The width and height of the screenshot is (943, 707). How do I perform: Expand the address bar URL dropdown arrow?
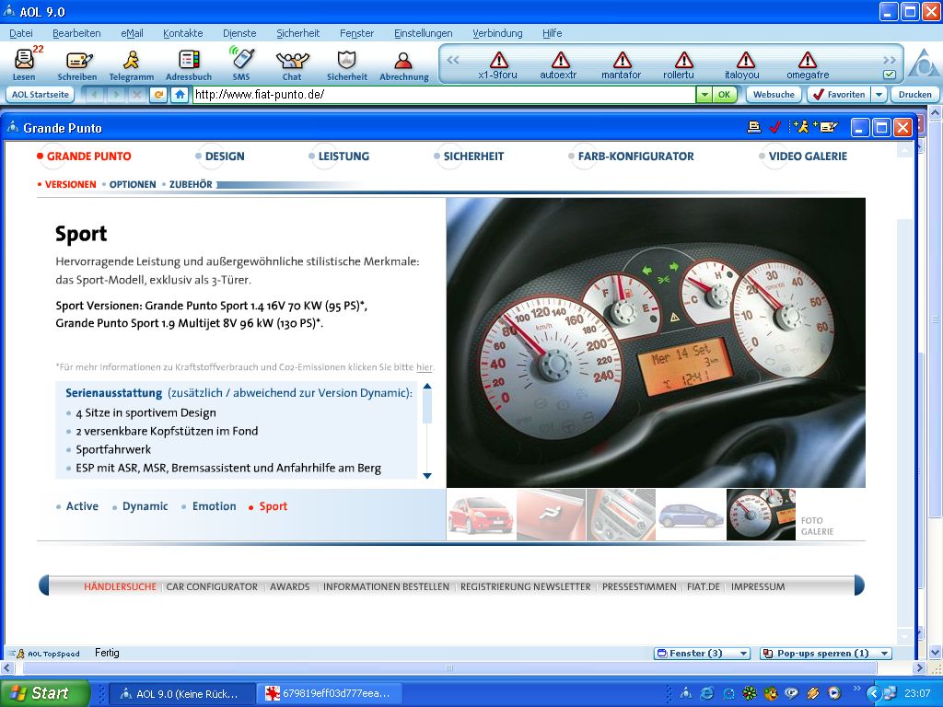[704, 95]
